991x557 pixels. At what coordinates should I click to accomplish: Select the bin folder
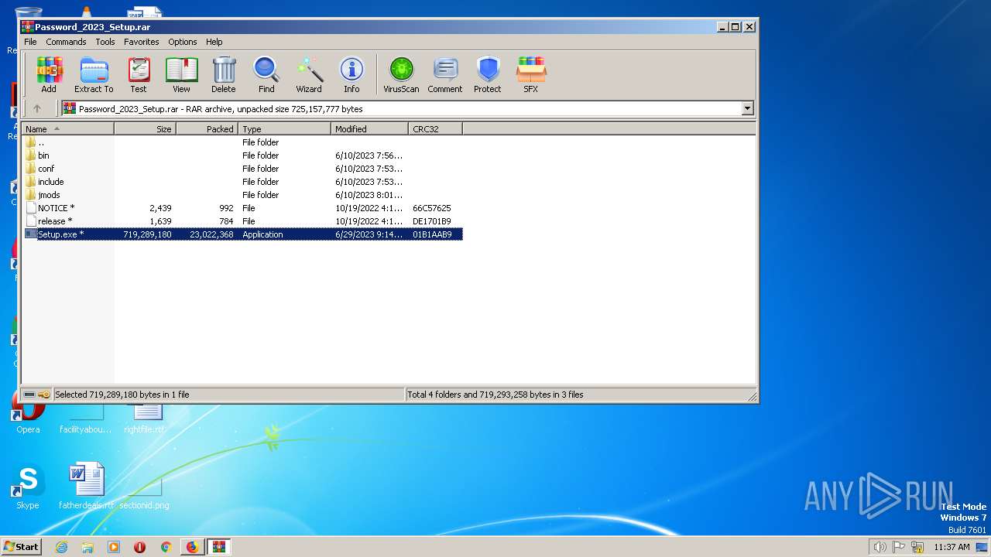[243, 155]
